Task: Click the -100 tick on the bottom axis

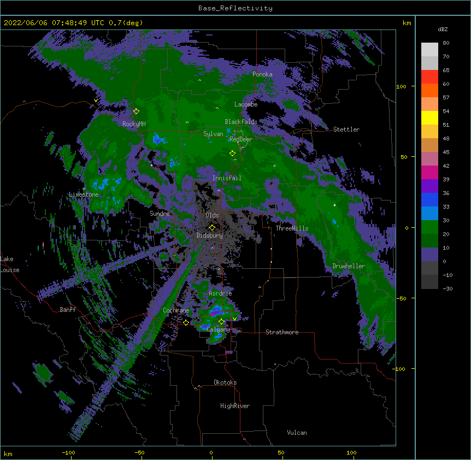Action: click(68, 452)
